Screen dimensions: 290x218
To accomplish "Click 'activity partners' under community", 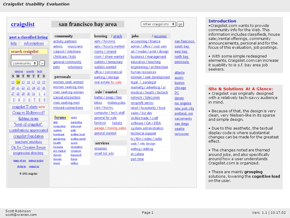I will pos(65,41).
